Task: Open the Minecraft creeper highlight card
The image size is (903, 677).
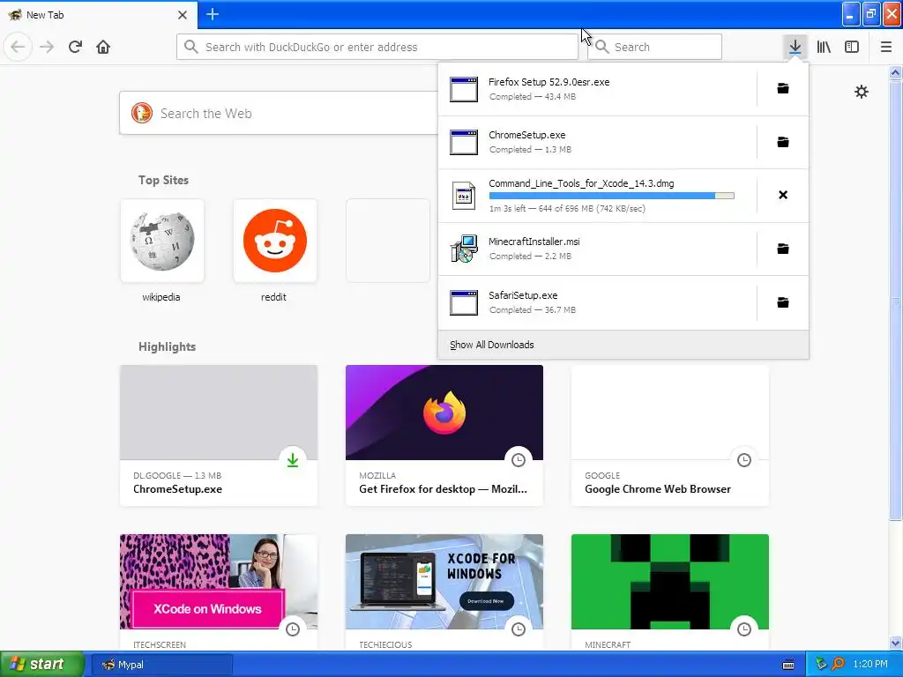Action: click(670, 591)
